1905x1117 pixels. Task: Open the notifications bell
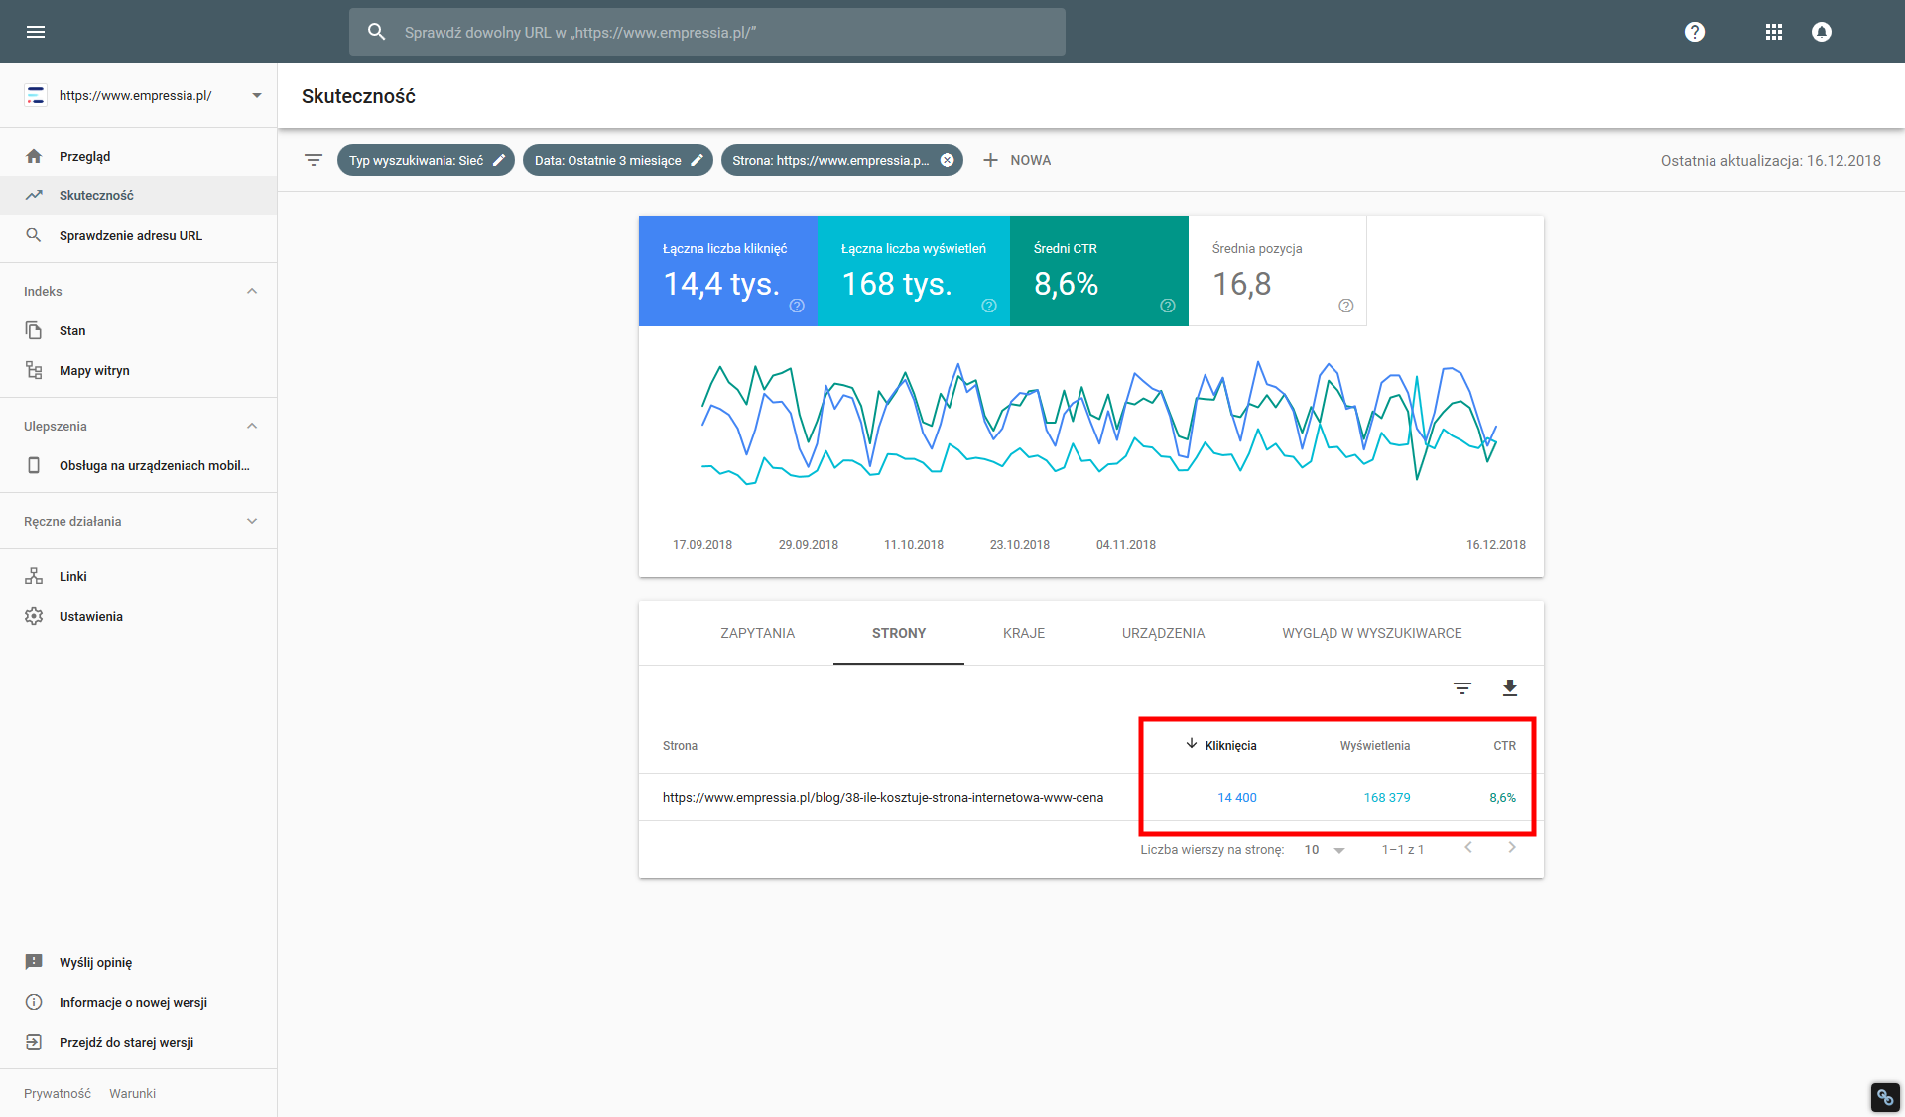coord(1822,32)
